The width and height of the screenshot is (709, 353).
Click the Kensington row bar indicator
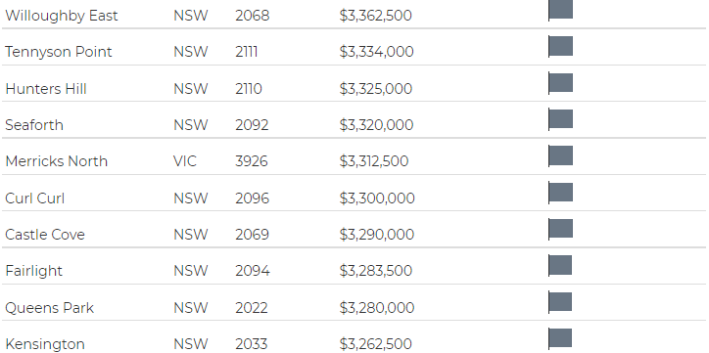[x=560, y=338]
